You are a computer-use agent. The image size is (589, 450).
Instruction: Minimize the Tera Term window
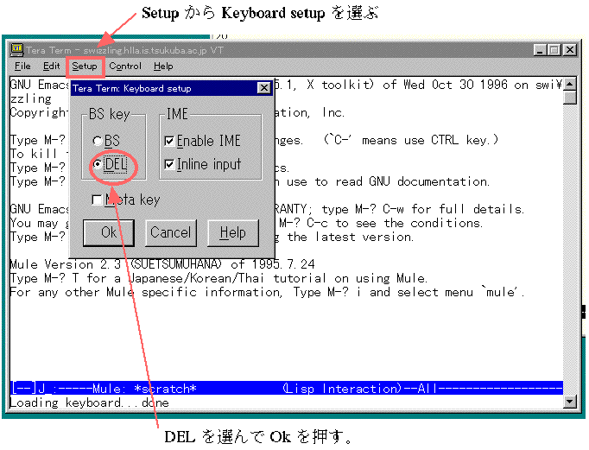540,50
